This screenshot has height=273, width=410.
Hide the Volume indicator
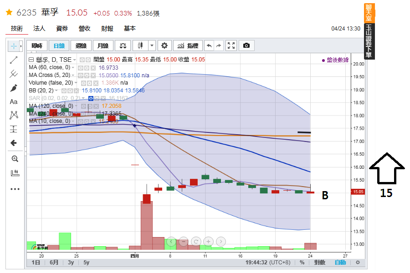(83, 83)
